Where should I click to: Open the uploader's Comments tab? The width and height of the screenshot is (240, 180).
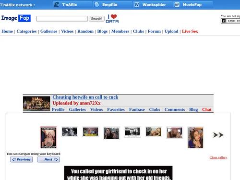pyautogui.click(x=175, y=109)
